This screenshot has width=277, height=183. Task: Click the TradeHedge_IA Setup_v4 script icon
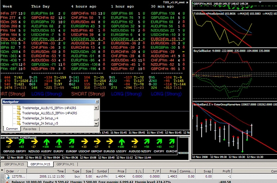19,118
